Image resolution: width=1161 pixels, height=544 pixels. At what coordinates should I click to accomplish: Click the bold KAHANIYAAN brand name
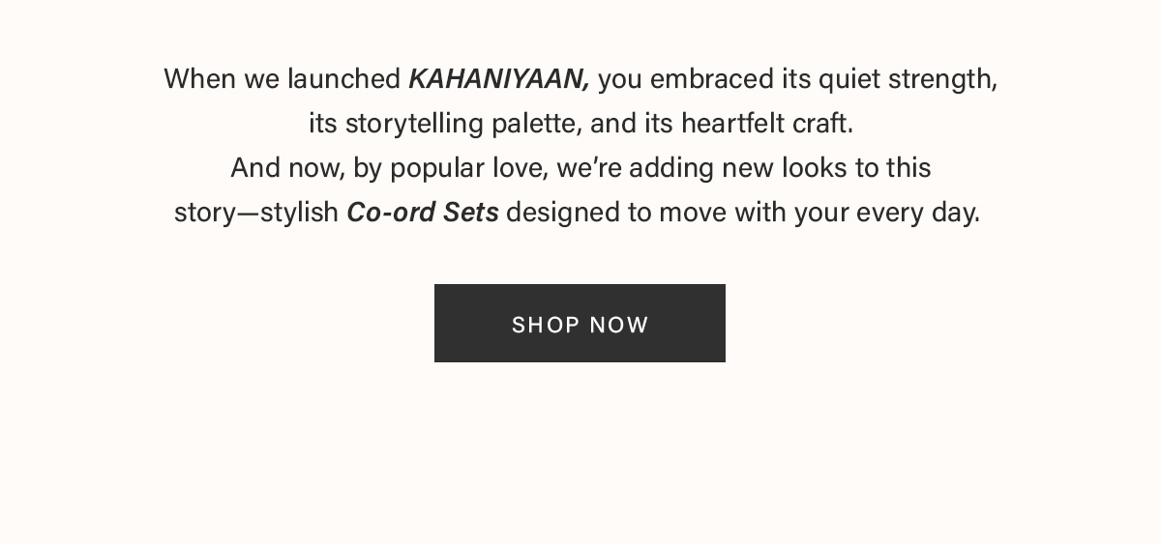point(498,79)
